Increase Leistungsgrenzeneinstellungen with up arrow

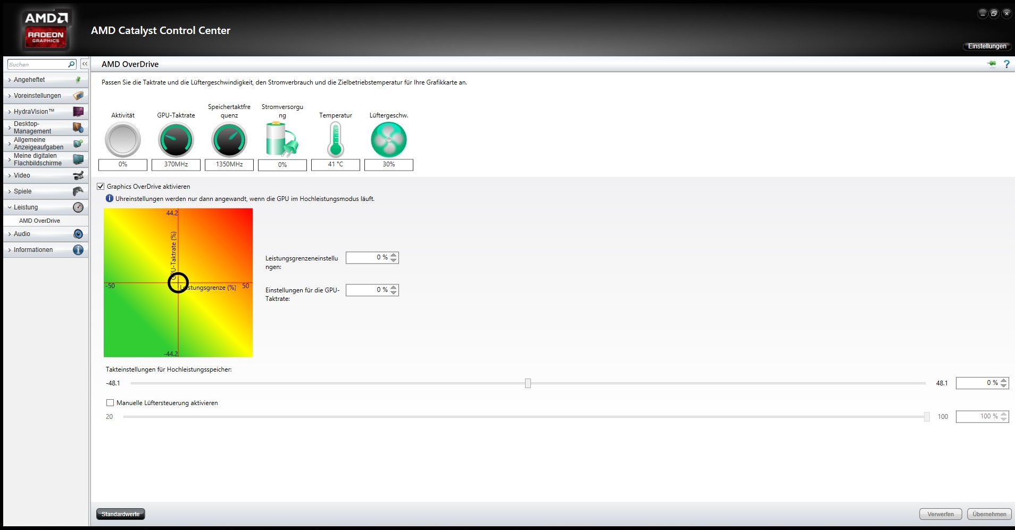[x=394, y=255]
